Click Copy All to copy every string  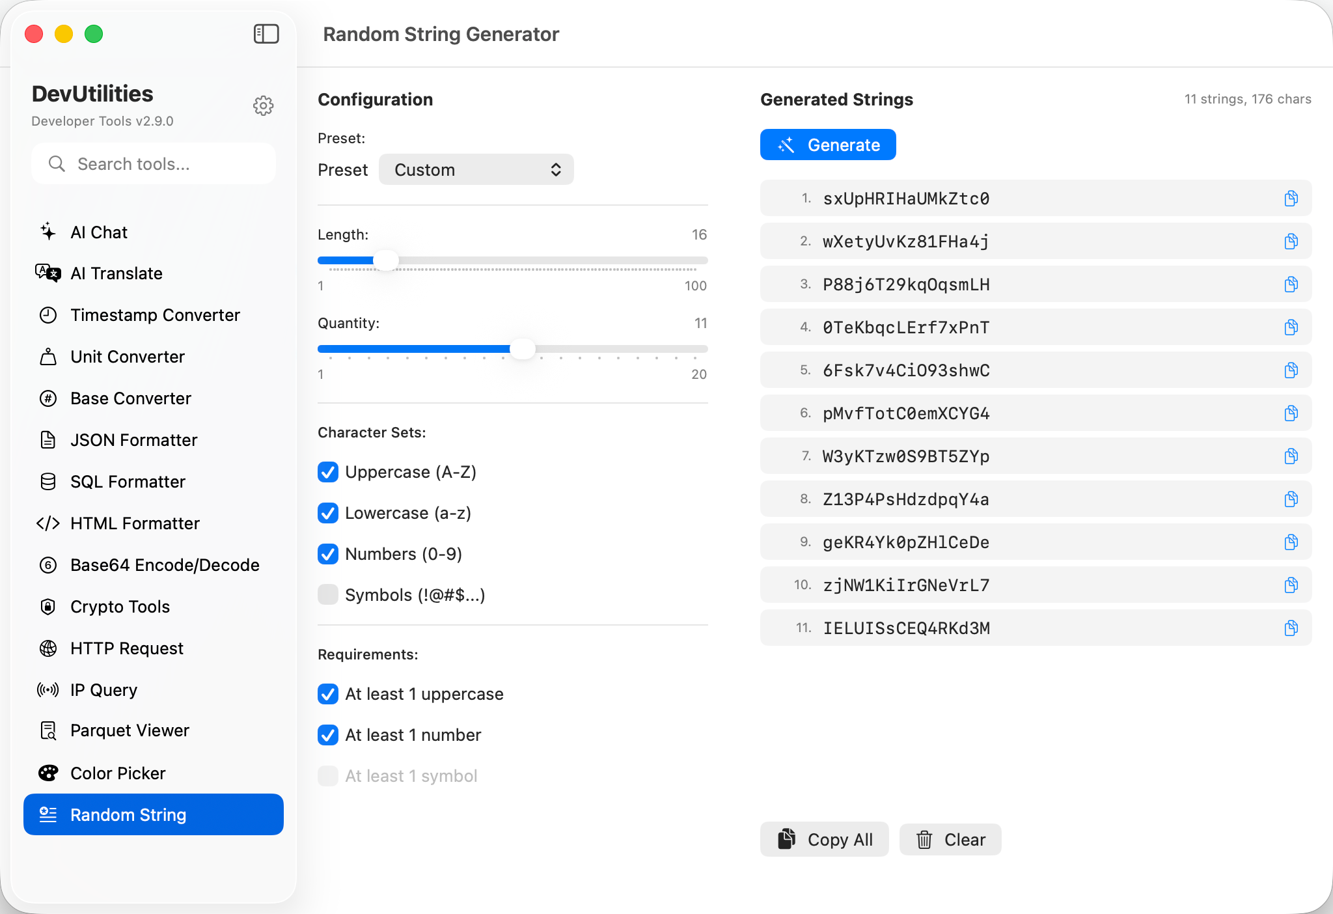pos(824,839)
